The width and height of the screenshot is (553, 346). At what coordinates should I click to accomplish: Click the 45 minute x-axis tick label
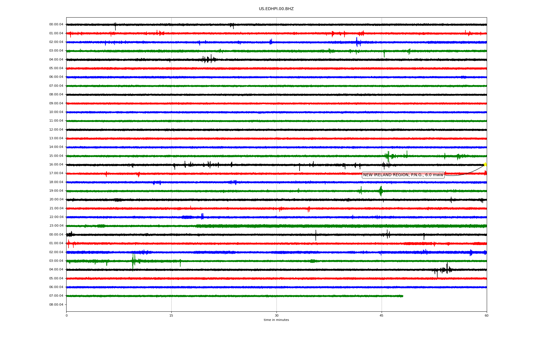[382, 315]
